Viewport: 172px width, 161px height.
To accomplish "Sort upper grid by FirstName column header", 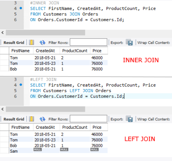I will (21, 51).
